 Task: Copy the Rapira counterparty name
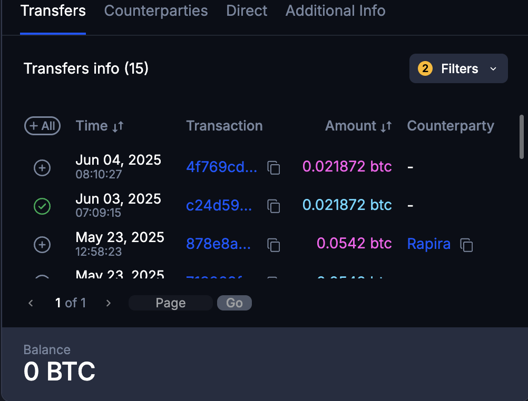coord(466,245)
